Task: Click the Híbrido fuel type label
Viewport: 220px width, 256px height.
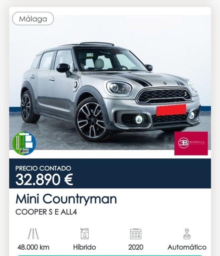Action: 84,247
